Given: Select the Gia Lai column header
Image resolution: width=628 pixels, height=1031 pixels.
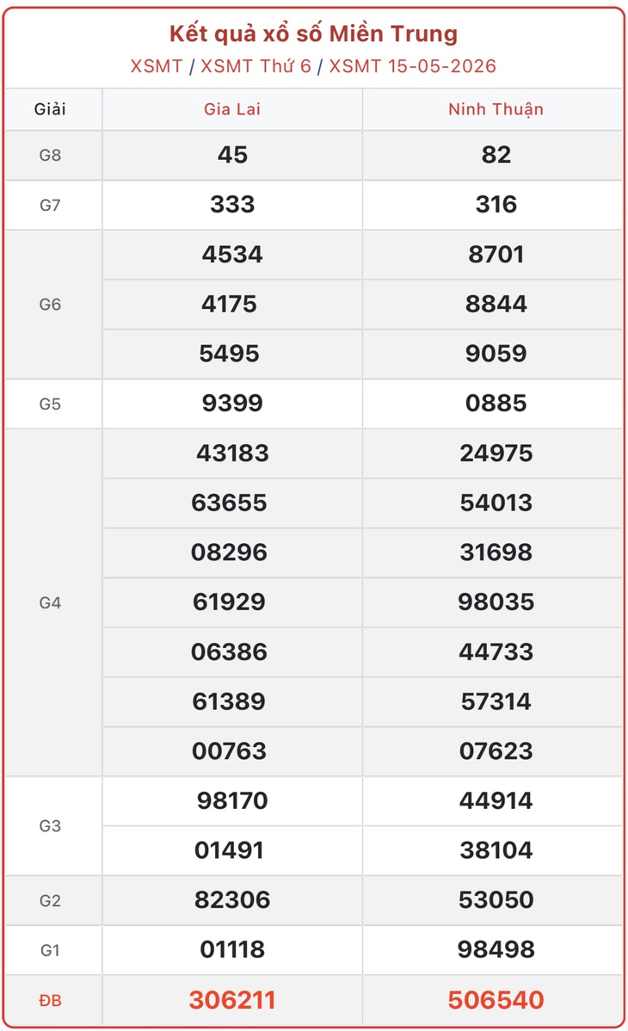Looking at the screenshot, I should (x=232, y=109).
